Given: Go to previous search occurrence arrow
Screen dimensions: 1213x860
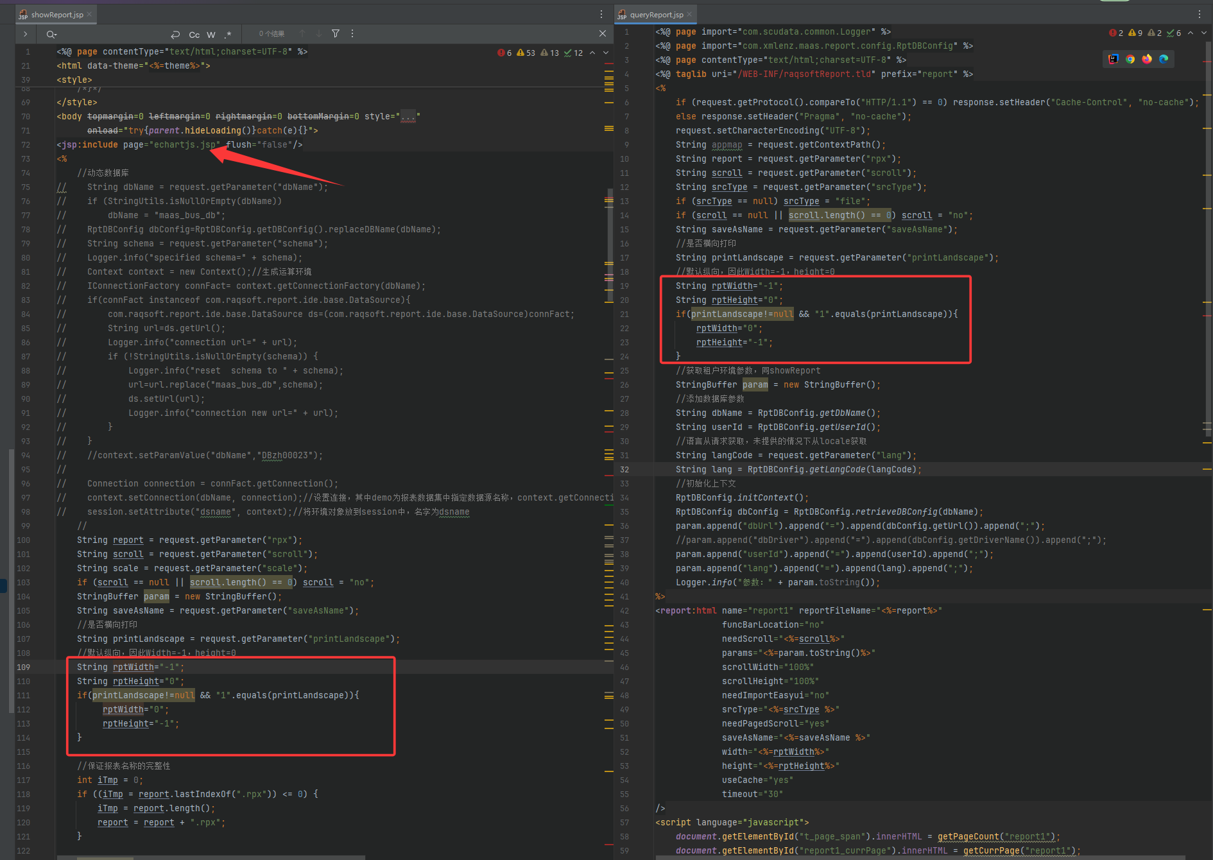Looking at the screenshot, I should (x=302, y=33).
